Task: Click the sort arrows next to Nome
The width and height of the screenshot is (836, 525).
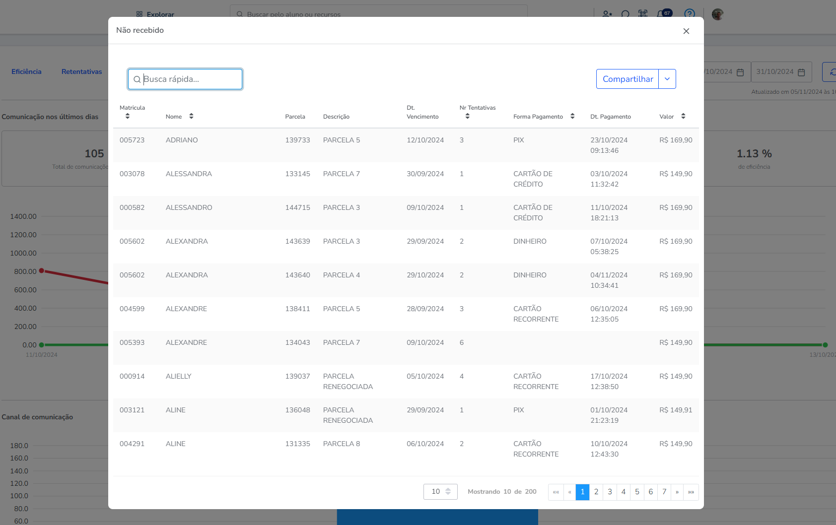Action: click(191, 116)
